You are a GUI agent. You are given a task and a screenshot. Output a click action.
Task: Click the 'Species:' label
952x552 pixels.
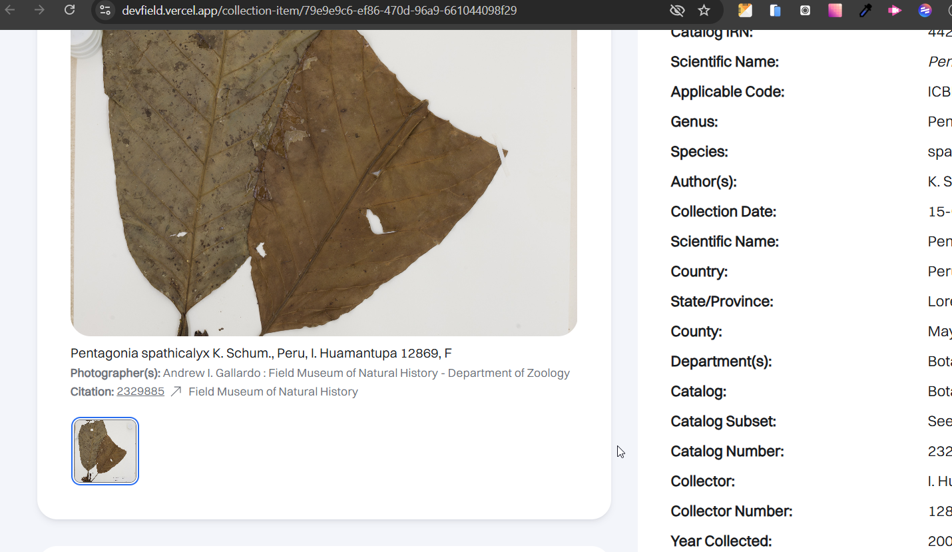click(x=700, y=152)
